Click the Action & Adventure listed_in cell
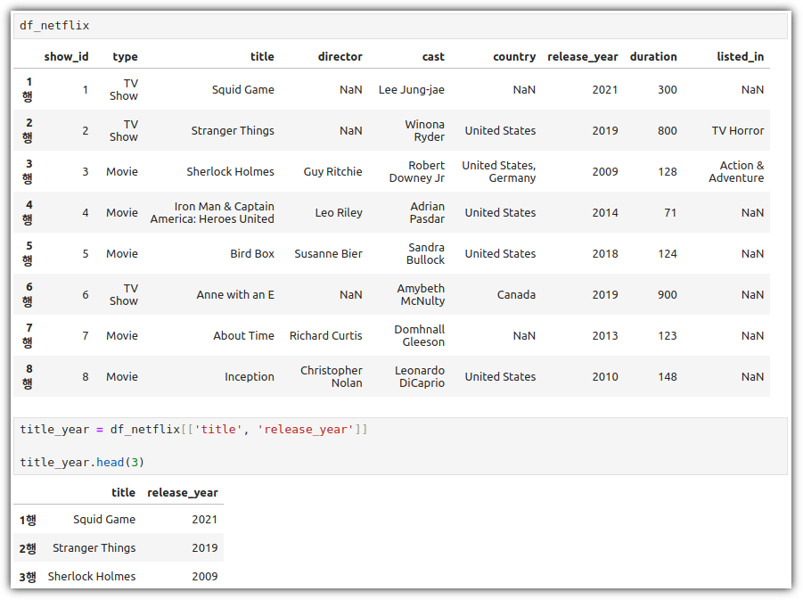The image size is (803, 600). click(736, 172)
